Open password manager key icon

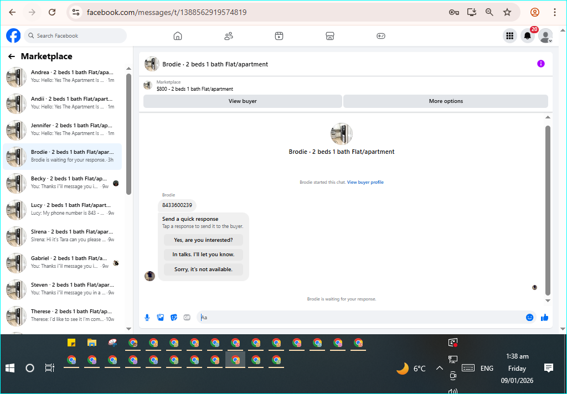point(454,12)
